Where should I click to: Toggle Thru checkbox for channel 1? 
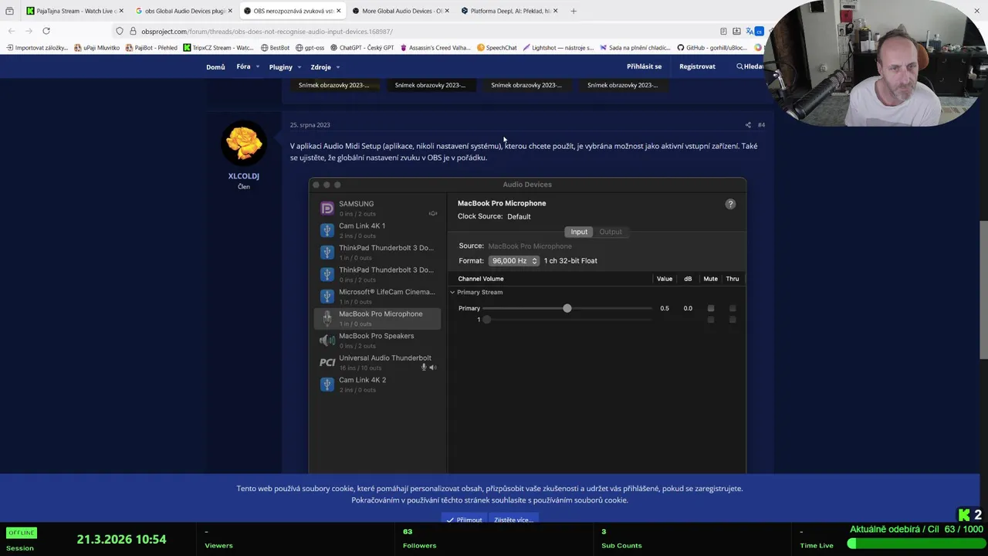(733, 320)
